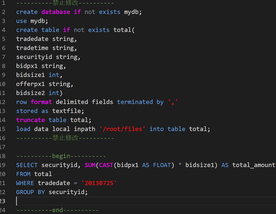This screenshot has width=276, height=214.
Task: Click the line number 9 in the gutter
Action: (4, 75)
